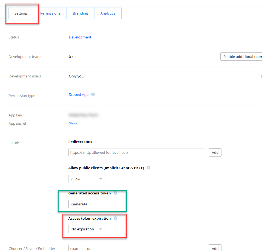
Task: Show the App secret
Action: pyautogui.click(x=73, y=123)
